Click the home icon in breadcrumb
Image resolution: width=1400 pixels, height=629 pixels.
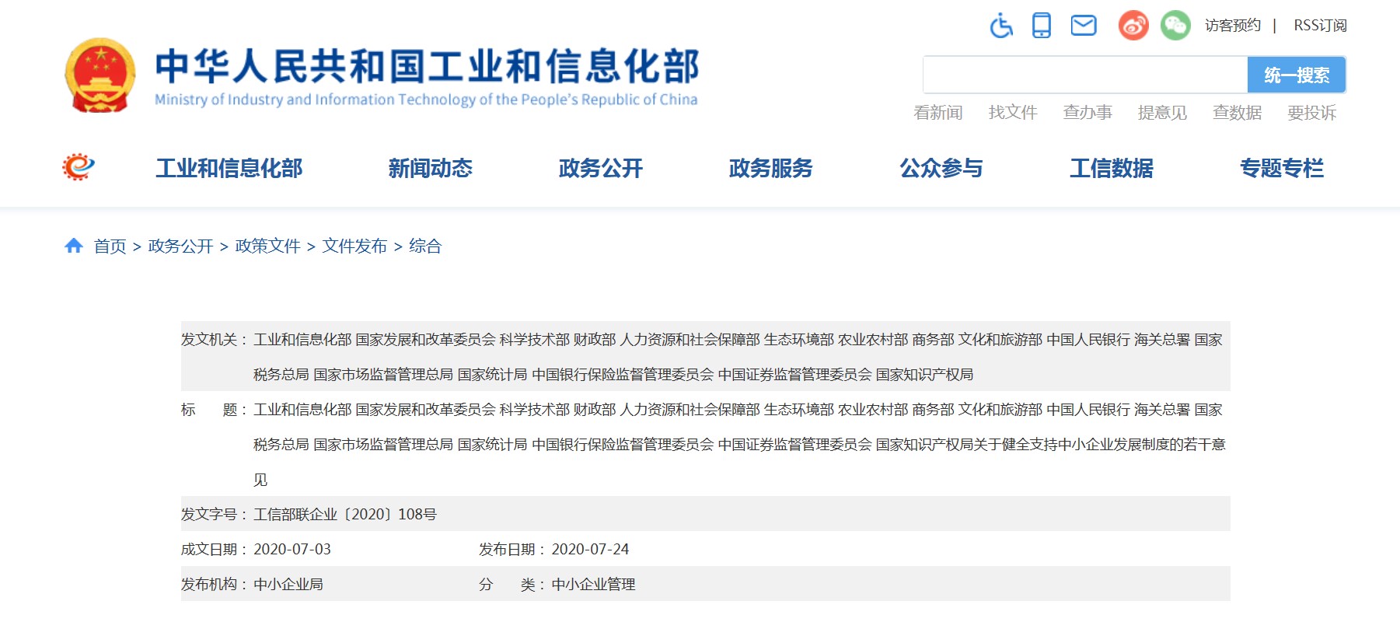[74, 246]
